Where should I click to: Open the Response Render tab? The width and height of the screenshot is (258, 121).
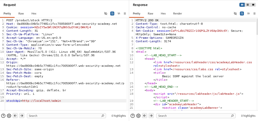point(178,13)
